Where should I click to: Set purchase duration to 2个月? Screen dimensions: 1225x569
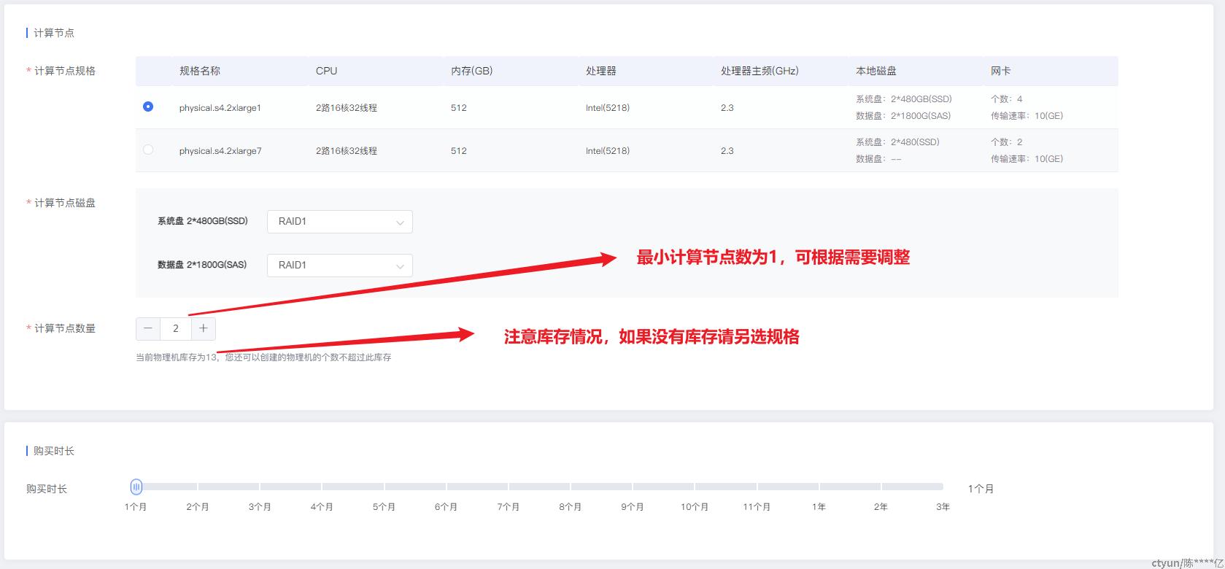tap(198, 487)
